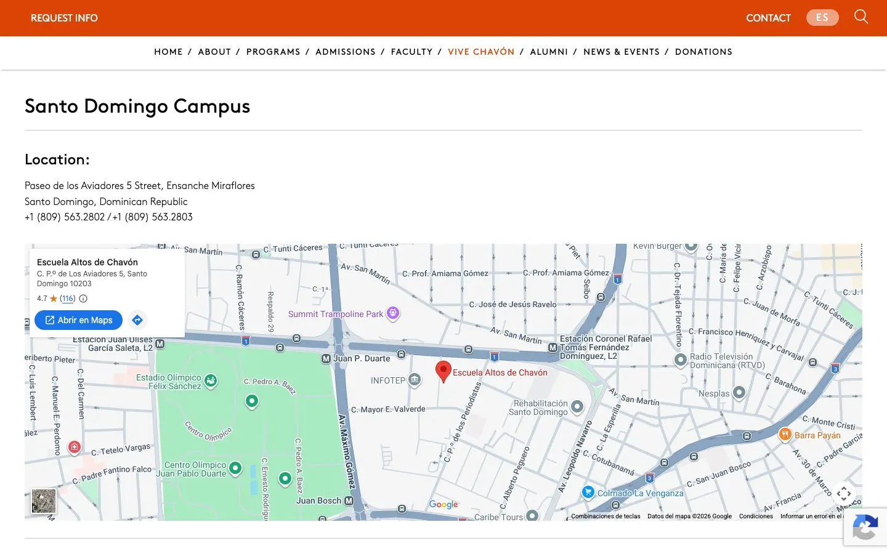
Task: Click Rehabilitación Santo Domingo marker icon
Action: (x=577, y=406)
